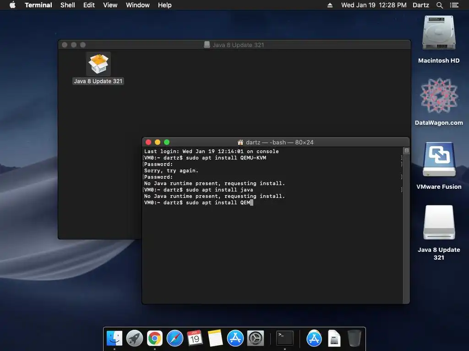
Task: Click the volume icon in Java window title
Action: [x=207, y=45]
